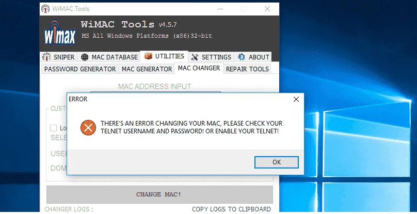This screenshot has width=417, height=214.
Task: Open the SNIPER tab
Action: pos(59,57)
